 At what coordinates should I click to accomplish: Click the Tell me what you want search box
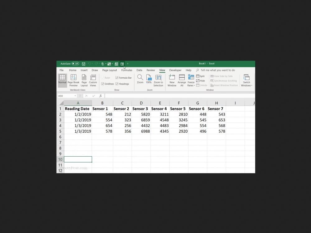(x=216, y=70)
